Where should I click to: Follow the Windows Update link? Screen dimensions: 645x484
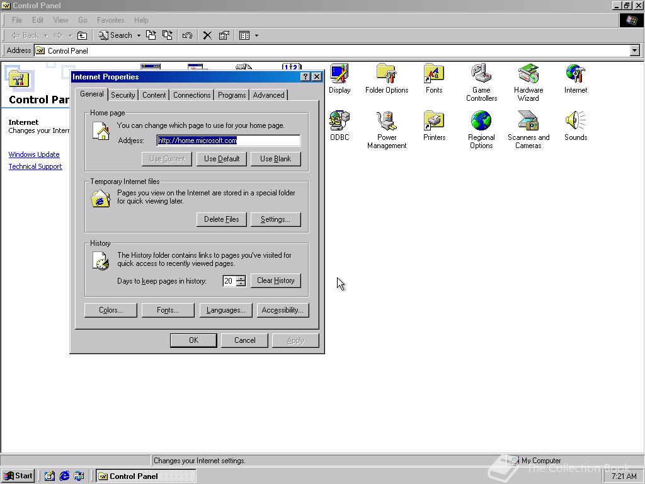pos(34,154)
